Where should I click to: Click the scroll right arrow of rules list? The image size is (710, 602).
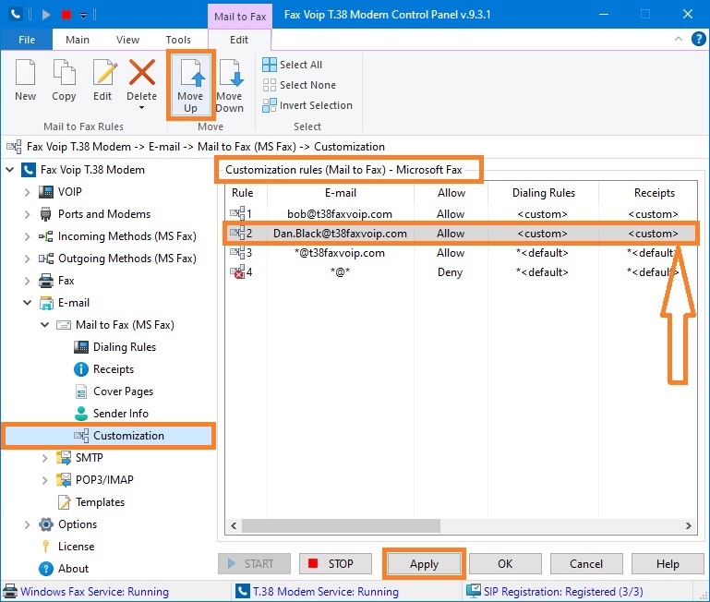[x=689, y=526]
